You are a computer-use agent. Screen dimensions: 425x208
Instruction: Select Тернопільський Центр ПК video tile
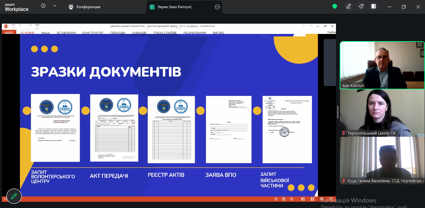pyautogui.click(x=382, y=113)
